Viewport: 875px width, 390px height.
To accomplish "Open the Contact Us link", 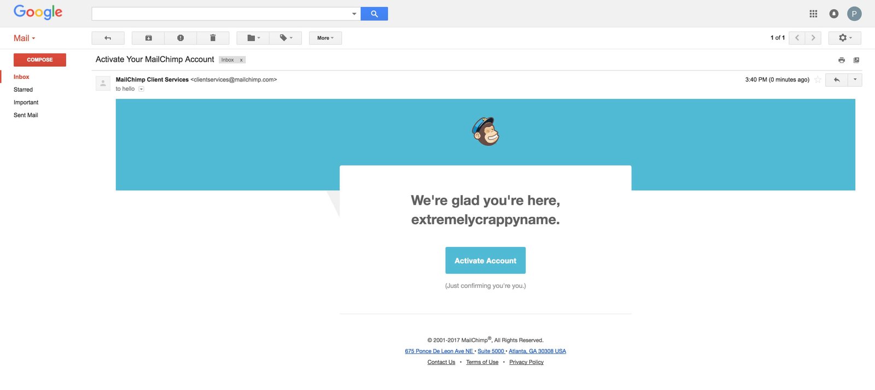I will [441, 362].
